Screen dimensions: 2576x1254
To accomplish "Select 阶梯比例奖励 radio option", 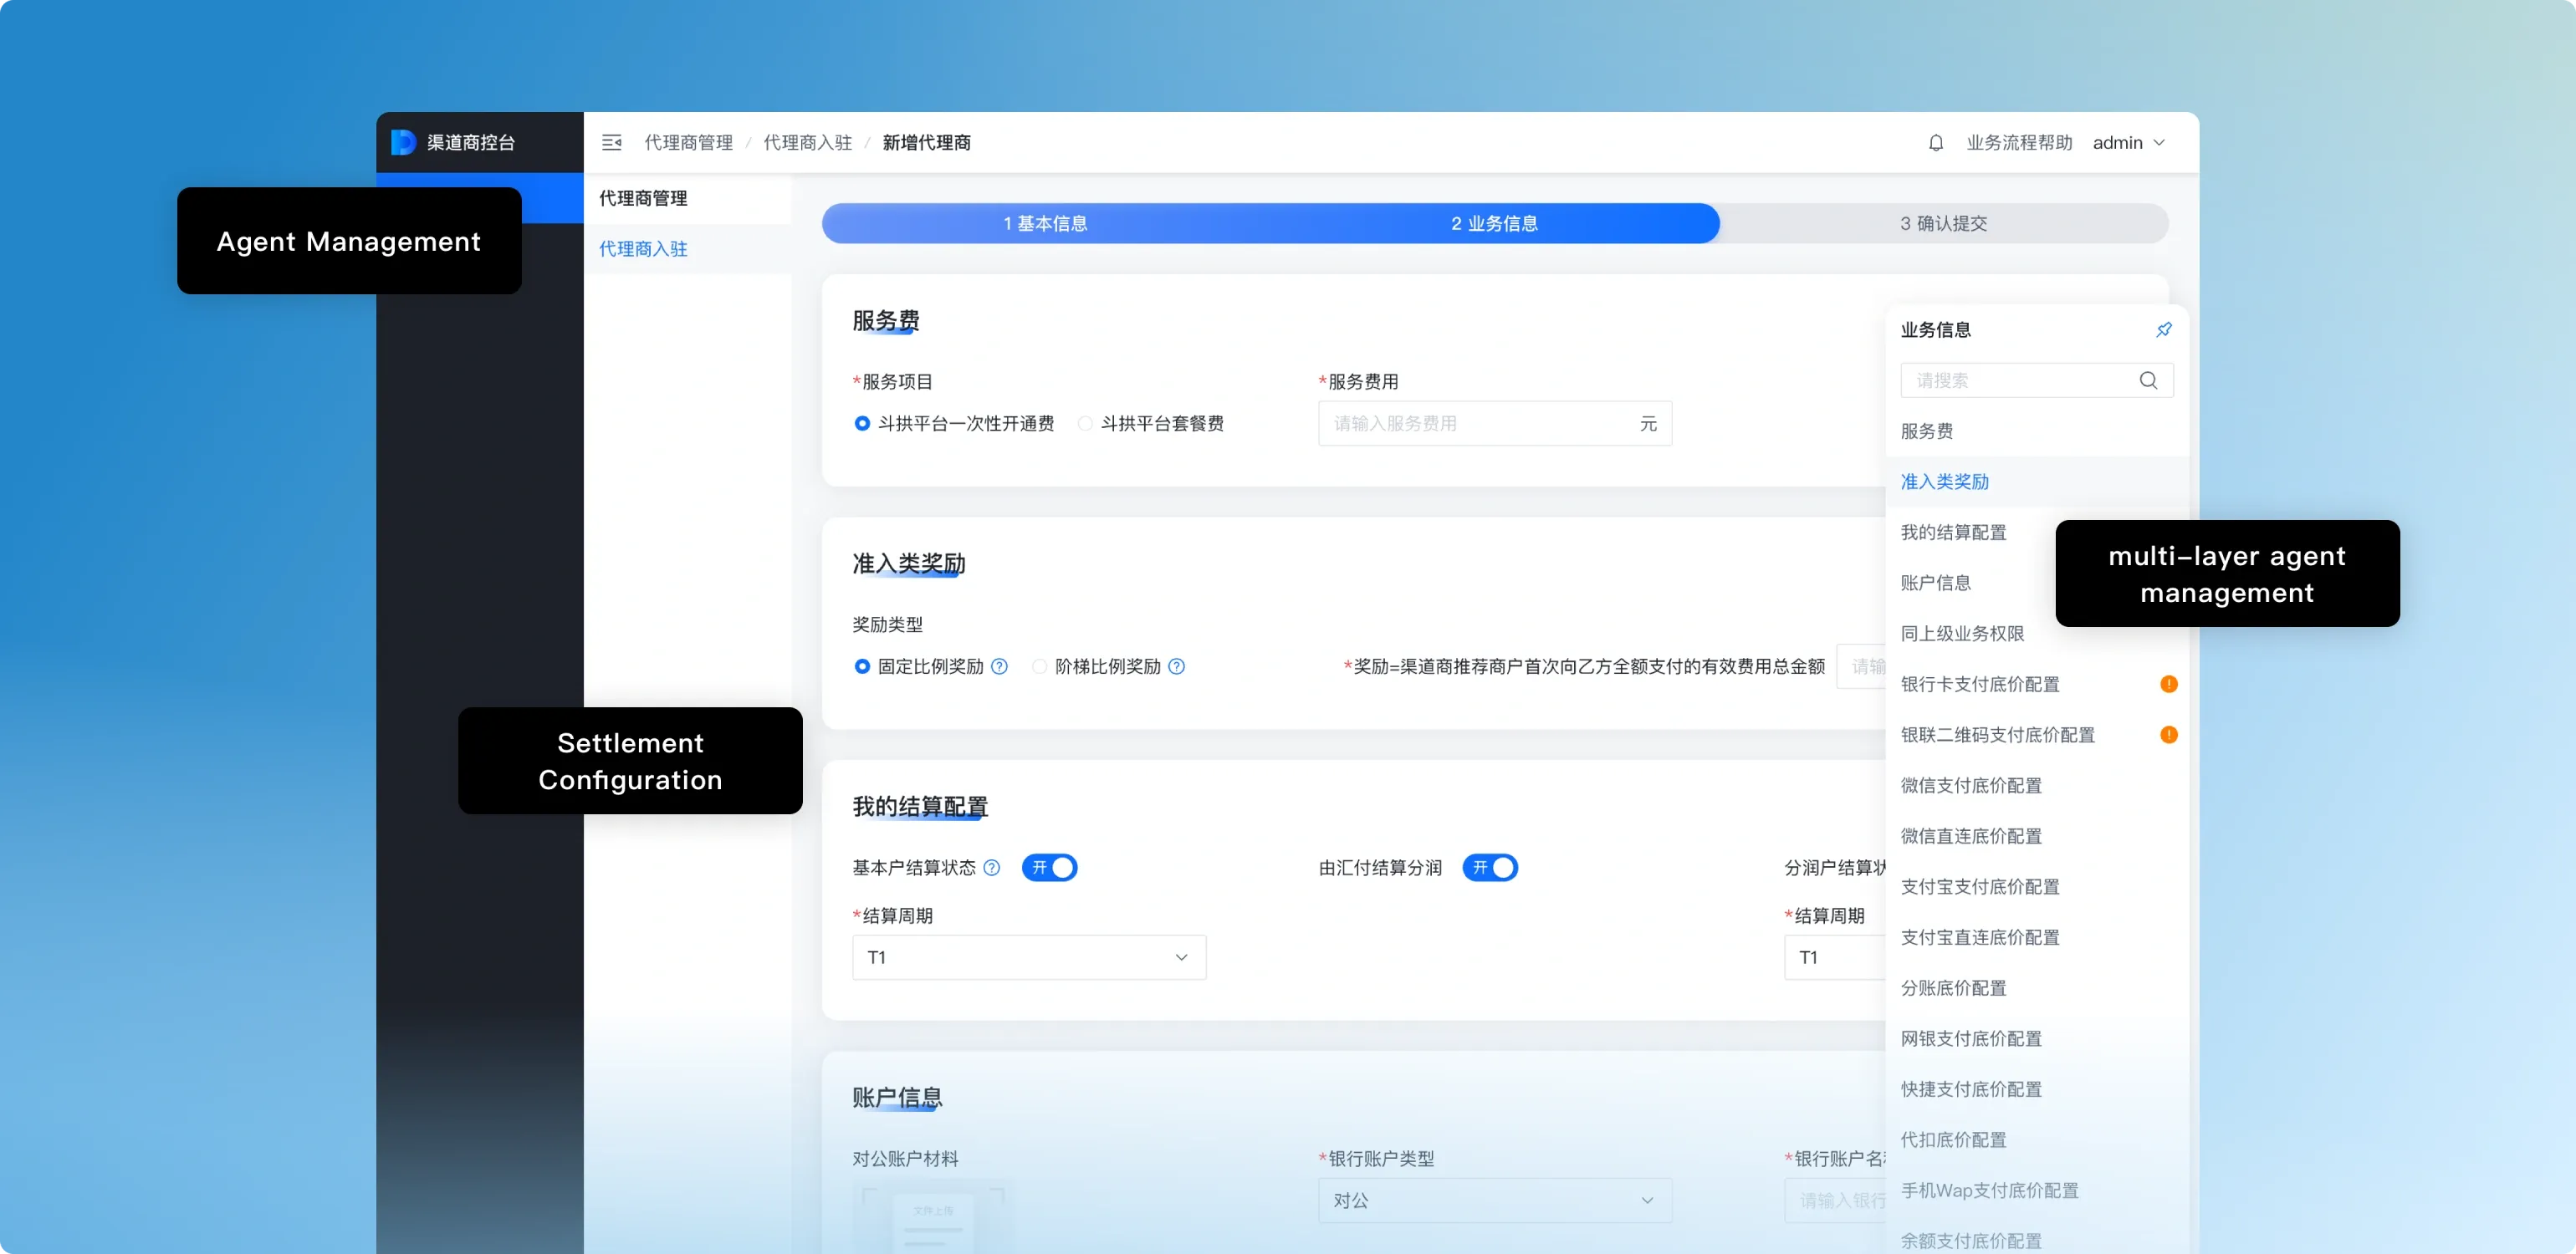I will point(1039,666).
